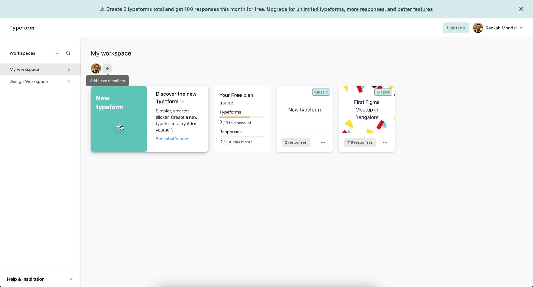The width and height of the screenshot is (533, 287).
Task: Click the plus icon to add workspace
Action: pos(58,53)
